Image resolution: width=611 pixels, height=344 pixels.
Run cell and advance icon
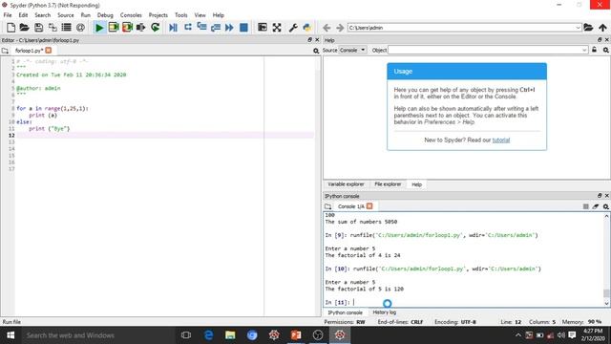pyautogui.click(x=127, y=28)
